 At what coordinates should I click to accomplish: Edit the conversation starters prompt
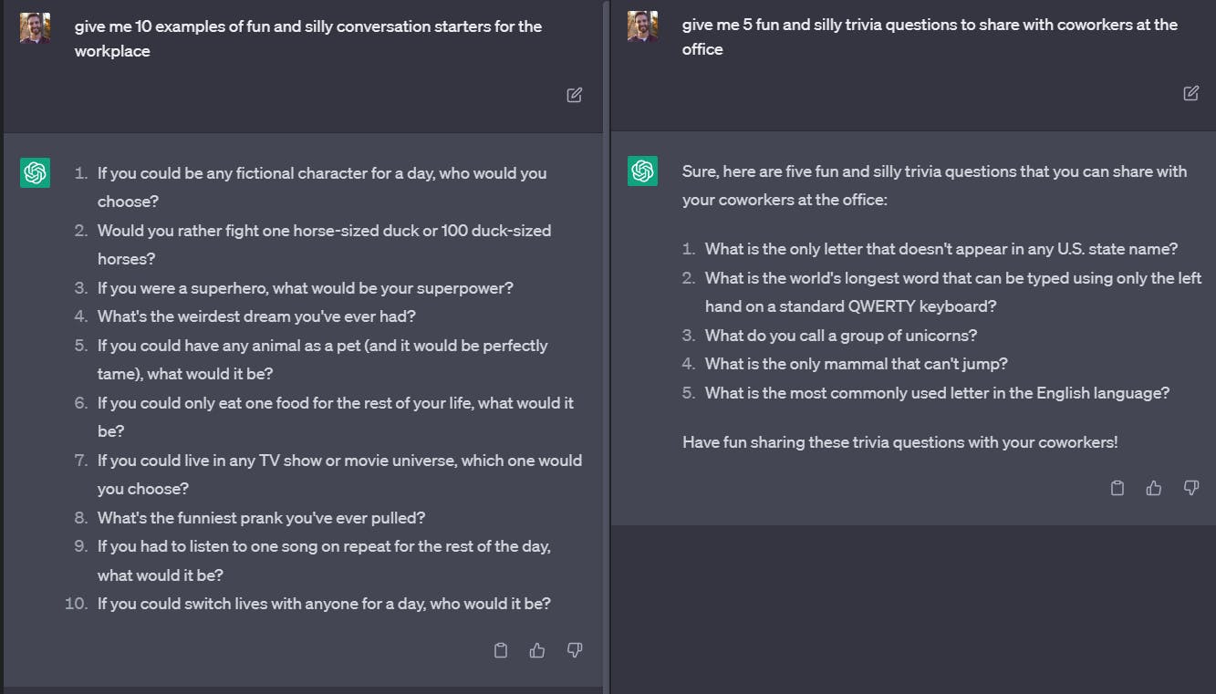click(x=575, y=95)
